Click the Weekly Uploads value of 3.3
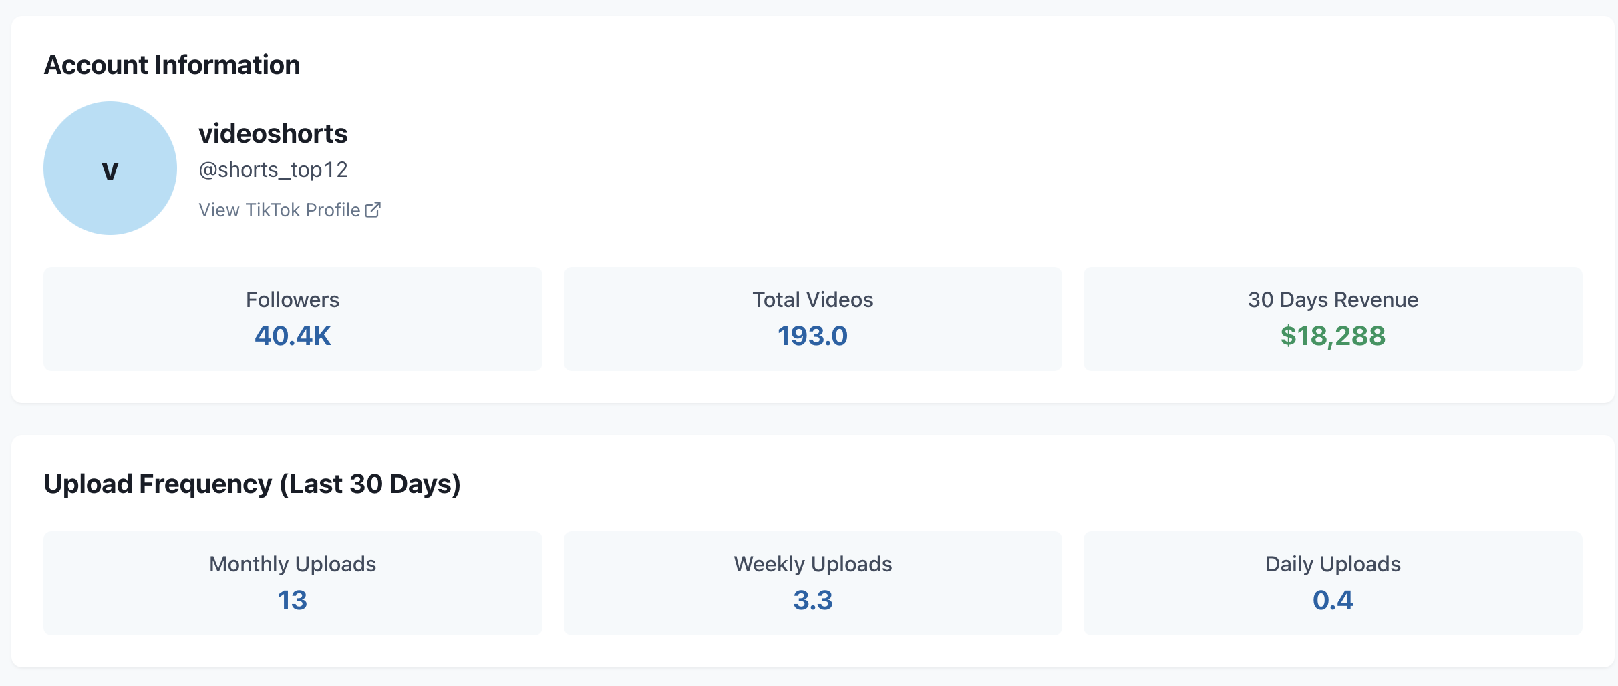This screenshot has width=1618, height=686. coord(812,600)
